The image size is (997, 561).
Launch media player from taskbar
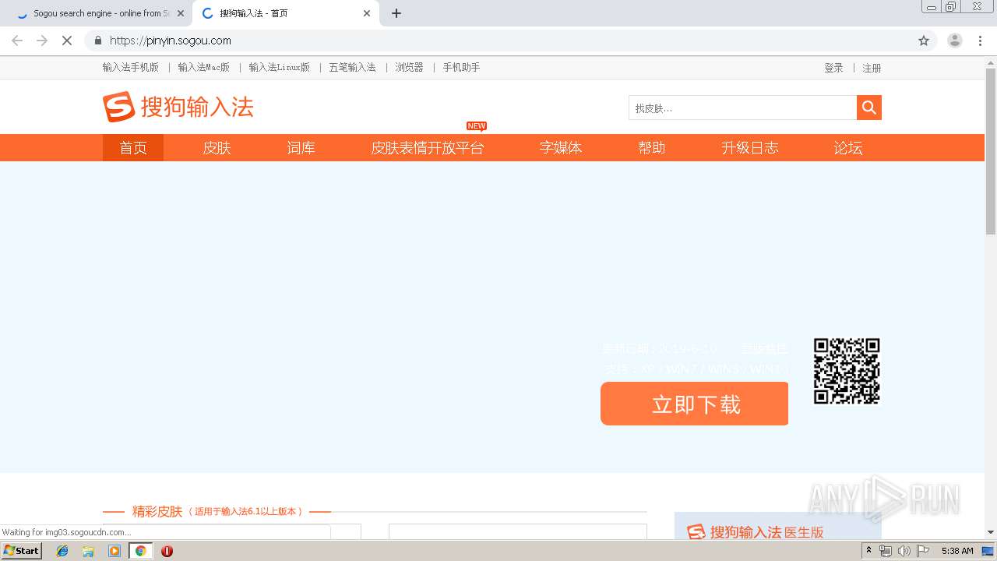point(114,551)
